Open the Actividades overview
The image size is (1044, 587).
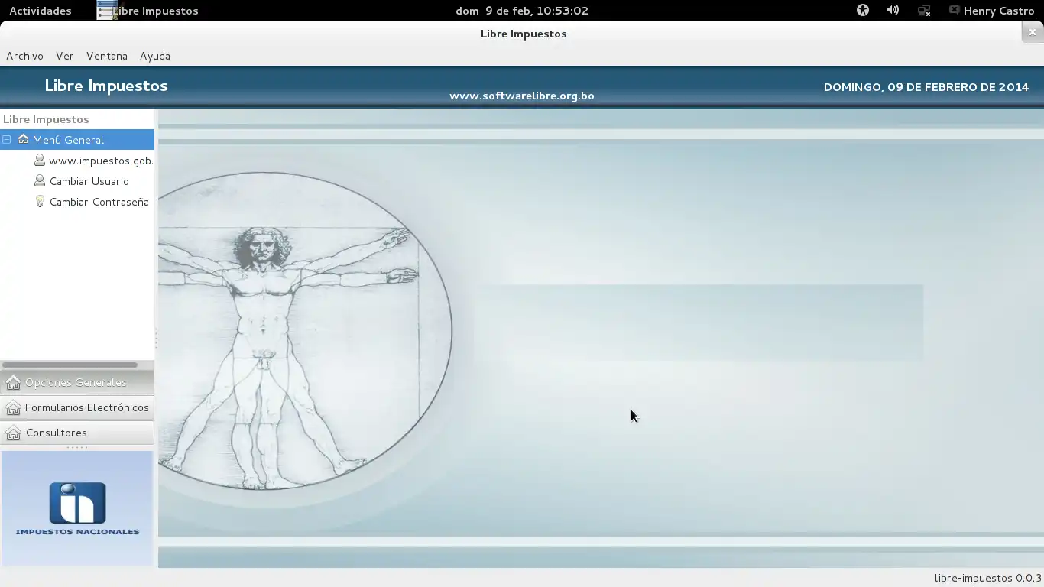click(41, 11)
